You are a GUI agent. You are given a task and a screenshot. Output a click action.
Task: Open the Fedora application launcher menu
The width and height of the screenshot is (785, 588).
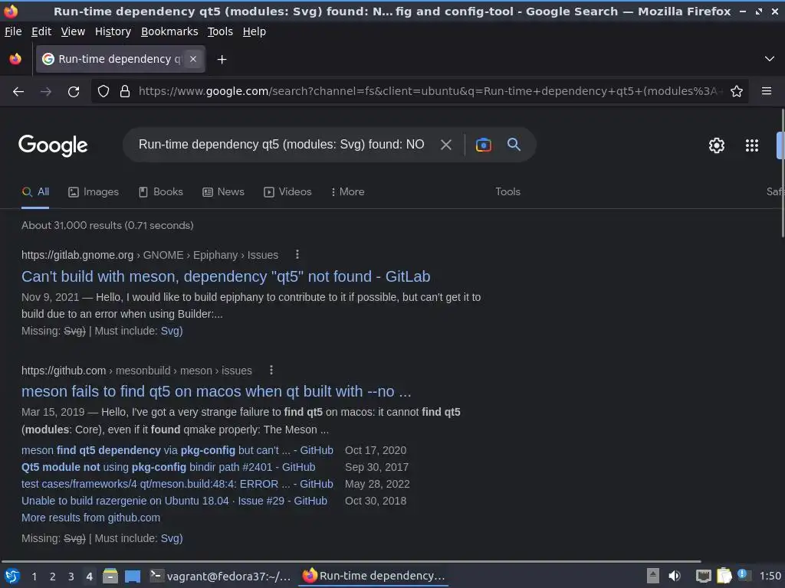point(12,577)
